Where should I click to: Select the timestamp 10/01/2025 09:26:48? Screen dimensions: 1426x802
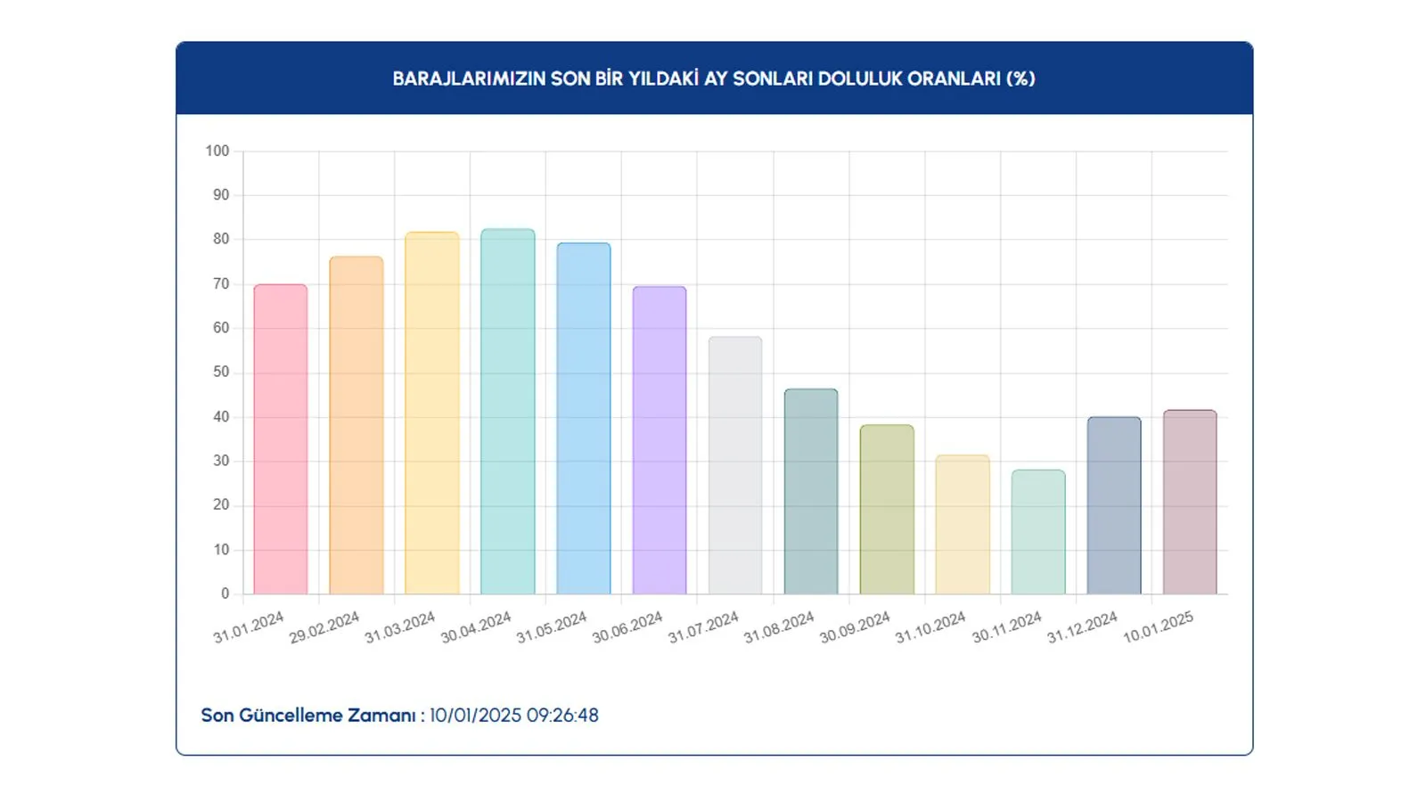coord(514,716)
